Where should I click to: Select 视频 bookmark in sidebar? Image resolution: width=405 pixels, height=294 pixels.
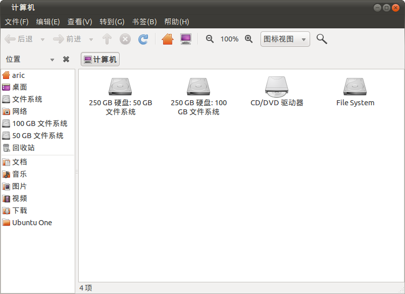tap(38, 198)
